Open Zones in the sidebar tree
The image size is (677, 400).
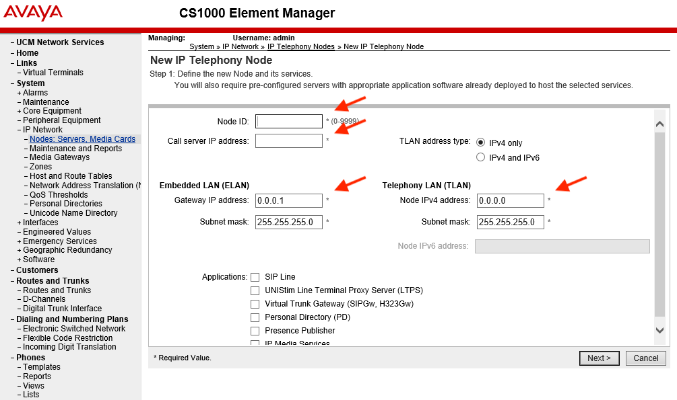coord(40,167)
